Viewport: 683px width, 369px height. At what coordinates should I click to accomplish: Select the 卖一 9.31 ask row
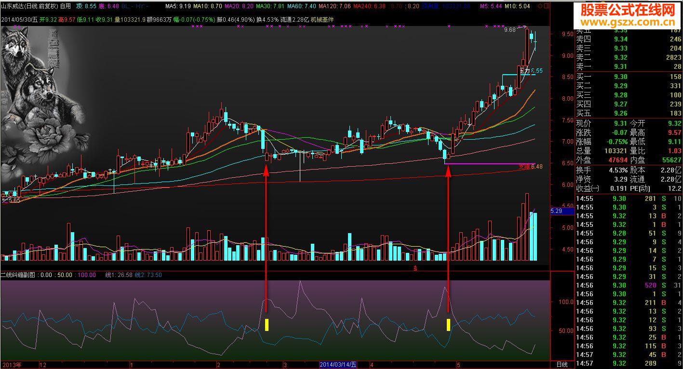629,67
